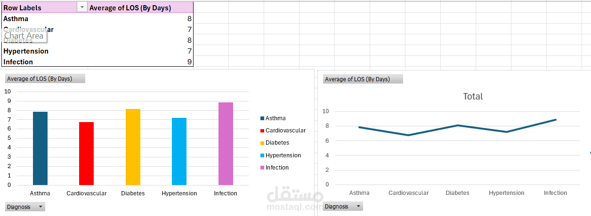Select the Total chart title
The width and height of the screenshot is (591, 216).
tap(473, 96)
